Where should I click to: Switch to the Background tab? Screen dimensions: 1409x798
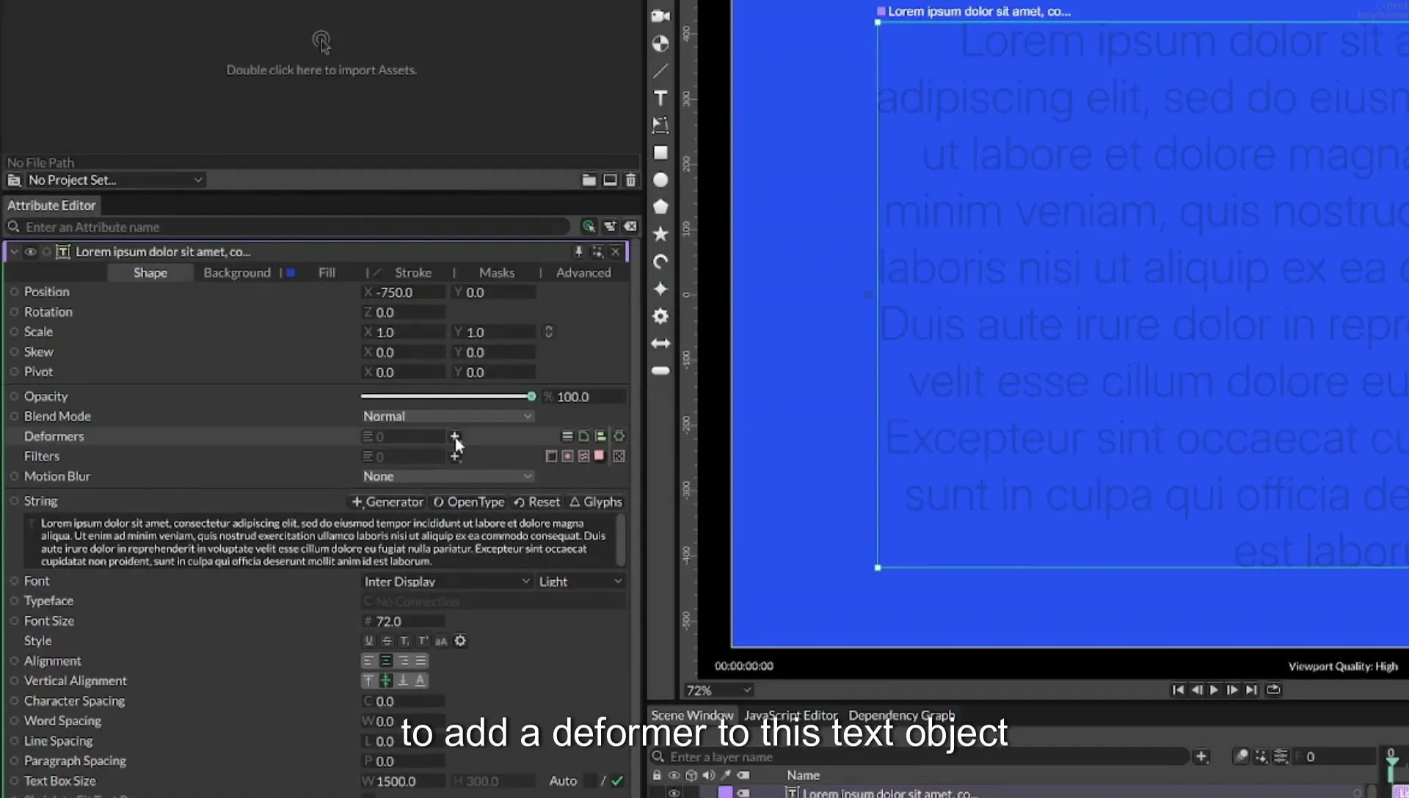pos(237,272)
